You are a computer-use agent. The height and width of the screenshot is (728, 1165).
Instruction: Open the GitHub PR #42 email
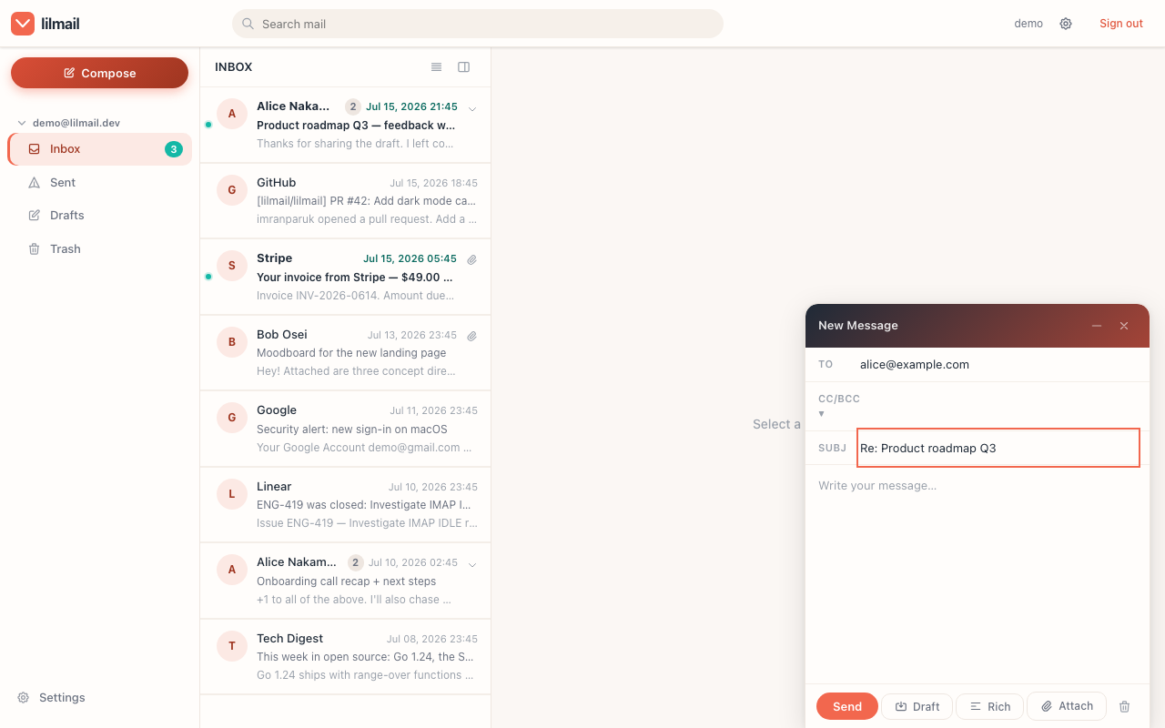(x=346, y=201)
